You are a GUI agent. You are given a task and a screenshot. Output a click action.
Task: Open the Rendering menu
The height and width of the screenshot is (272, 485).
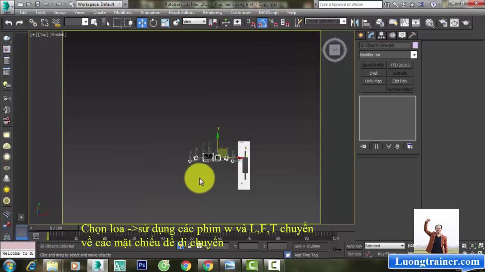click(212, 13)
